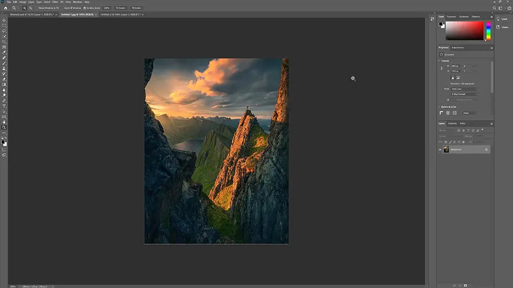This screenshot has width=513, height=288.
Task: Open the Filter menu
Action: click(x=55, y=2)
